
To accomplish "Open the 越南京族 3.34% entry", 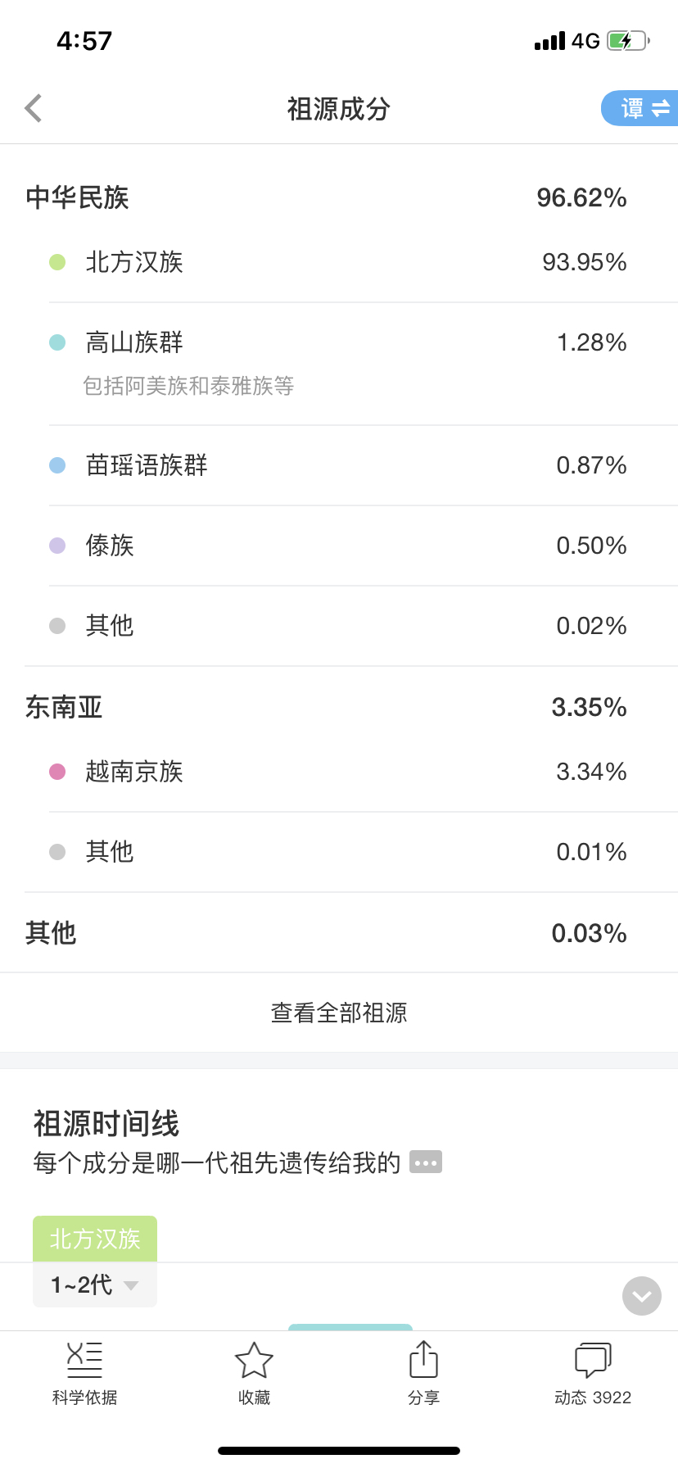I will (339, 772).
